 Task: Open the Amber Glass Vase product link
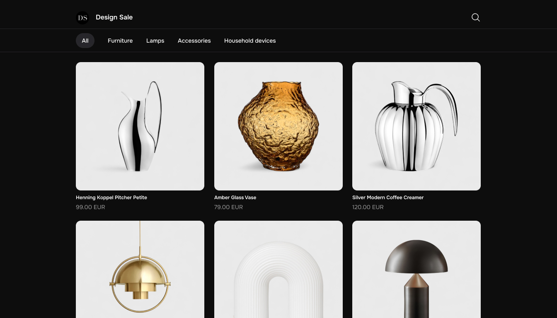(x=235, y=198)
